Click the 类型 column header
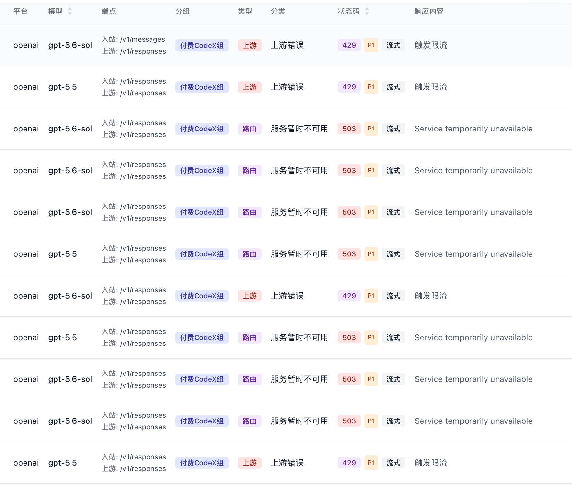This screenshot has width=572, height=490. click(x=245, y=11)
